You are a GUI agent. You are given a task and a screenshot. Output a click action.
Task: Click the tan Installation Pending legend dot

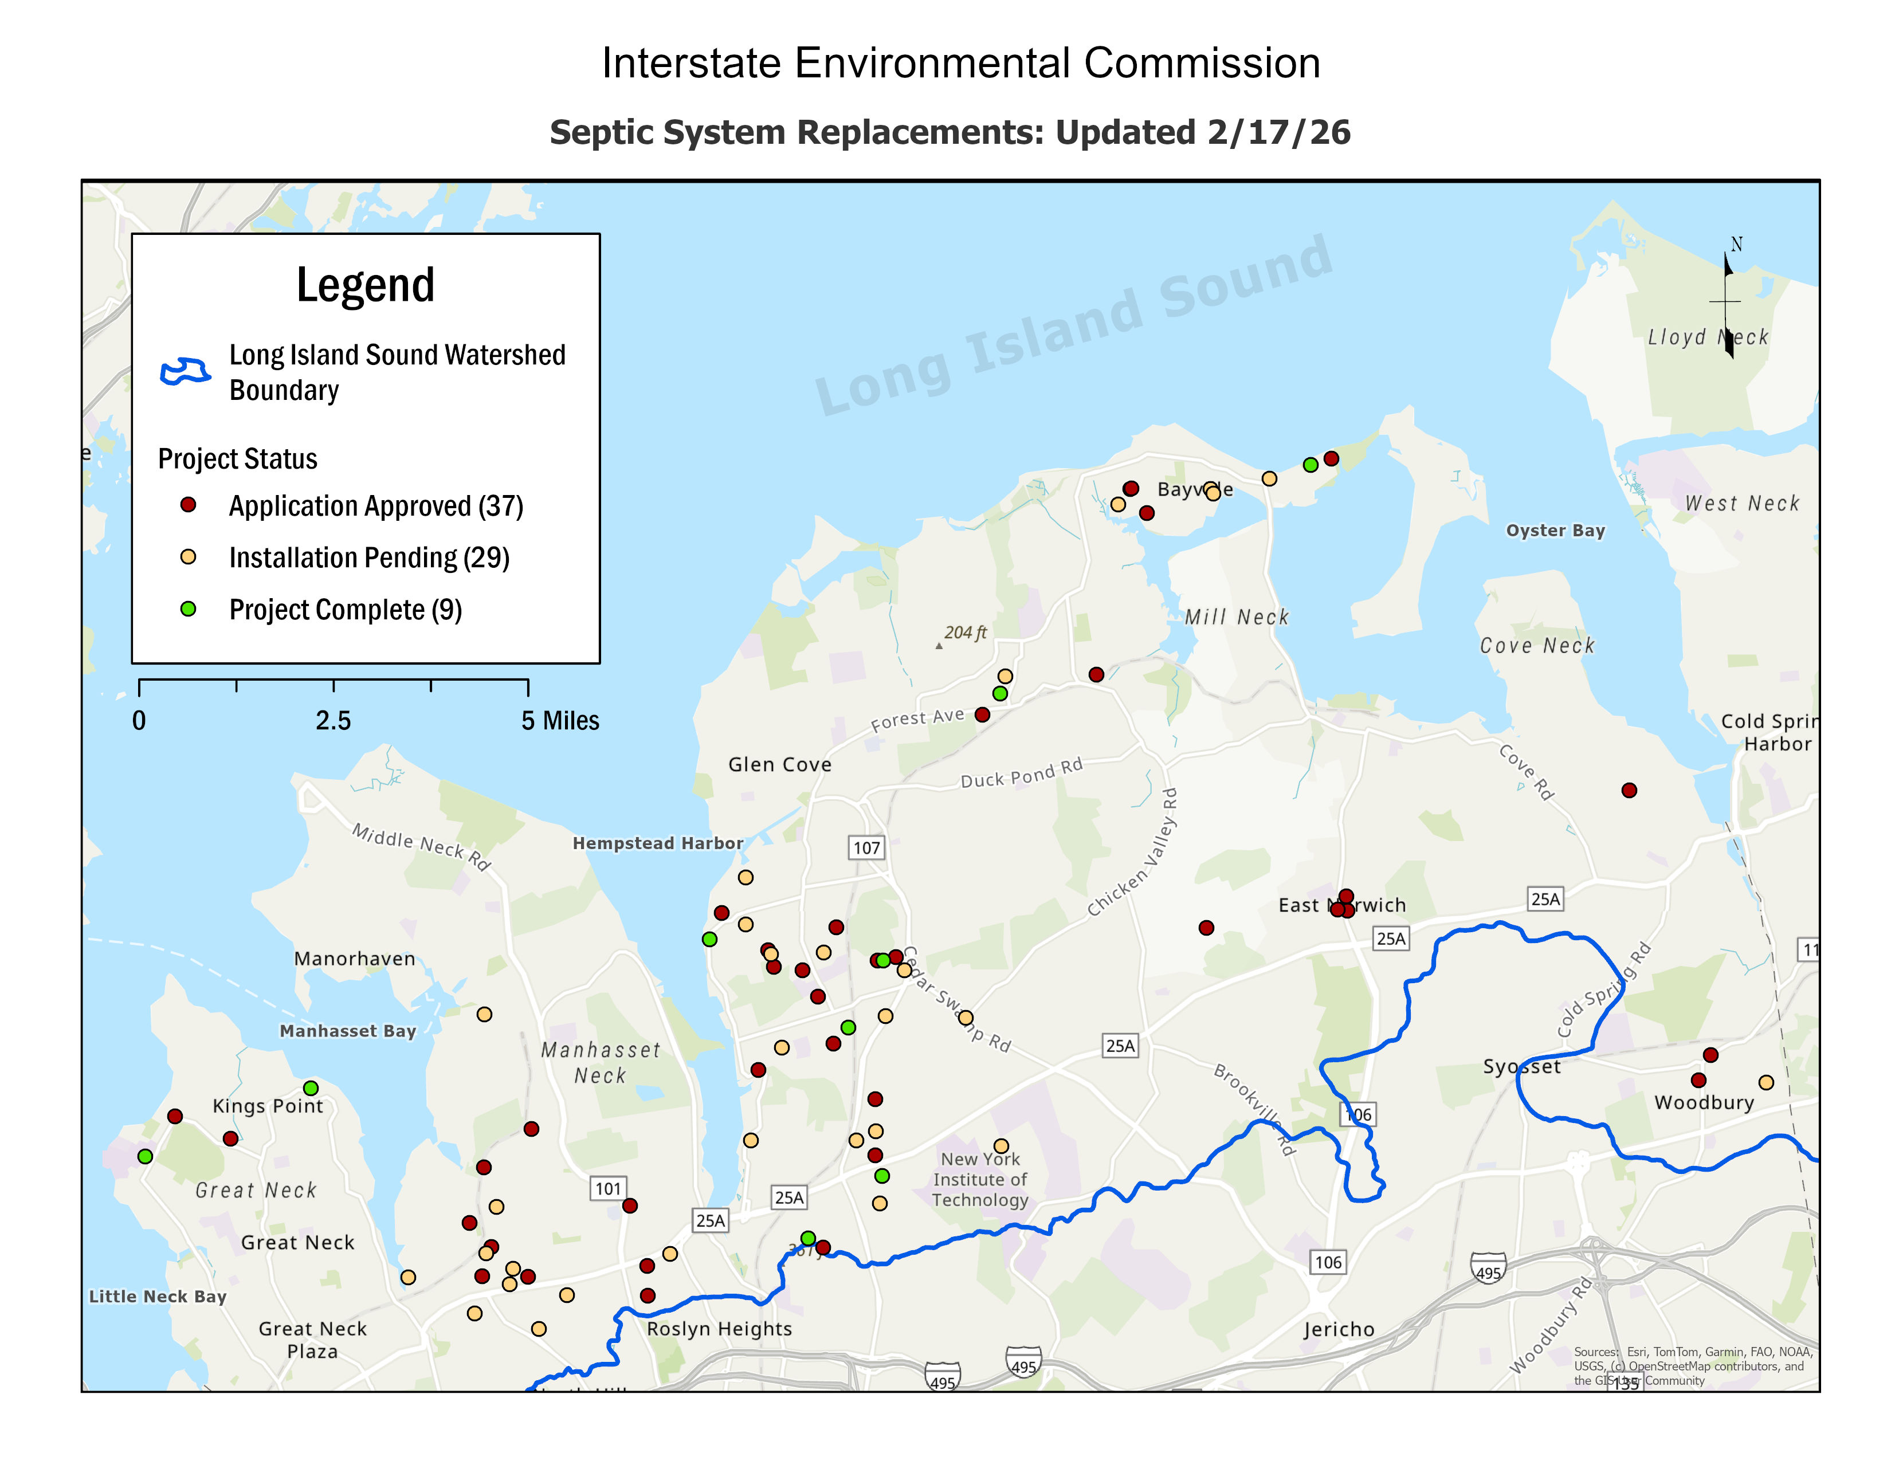pos(188,556)
